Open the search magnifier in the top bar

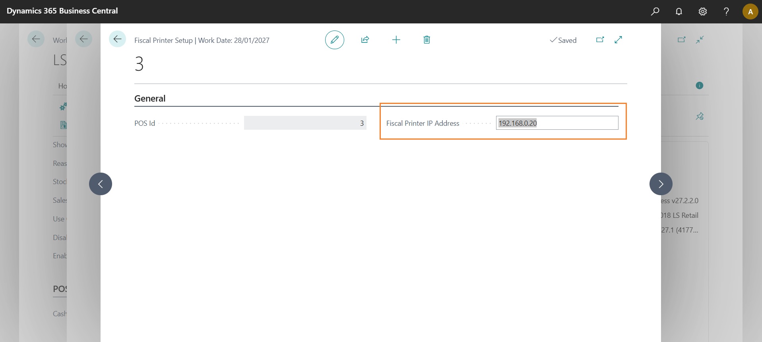(x=655, y=12)
